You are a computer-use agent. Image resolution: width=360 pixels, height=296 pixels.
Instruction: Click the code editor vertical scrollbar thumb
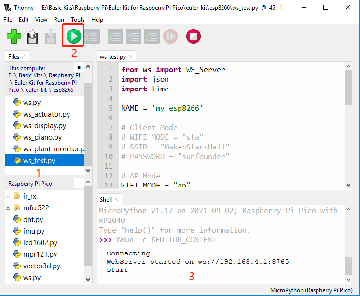click(x=348, y=88)
